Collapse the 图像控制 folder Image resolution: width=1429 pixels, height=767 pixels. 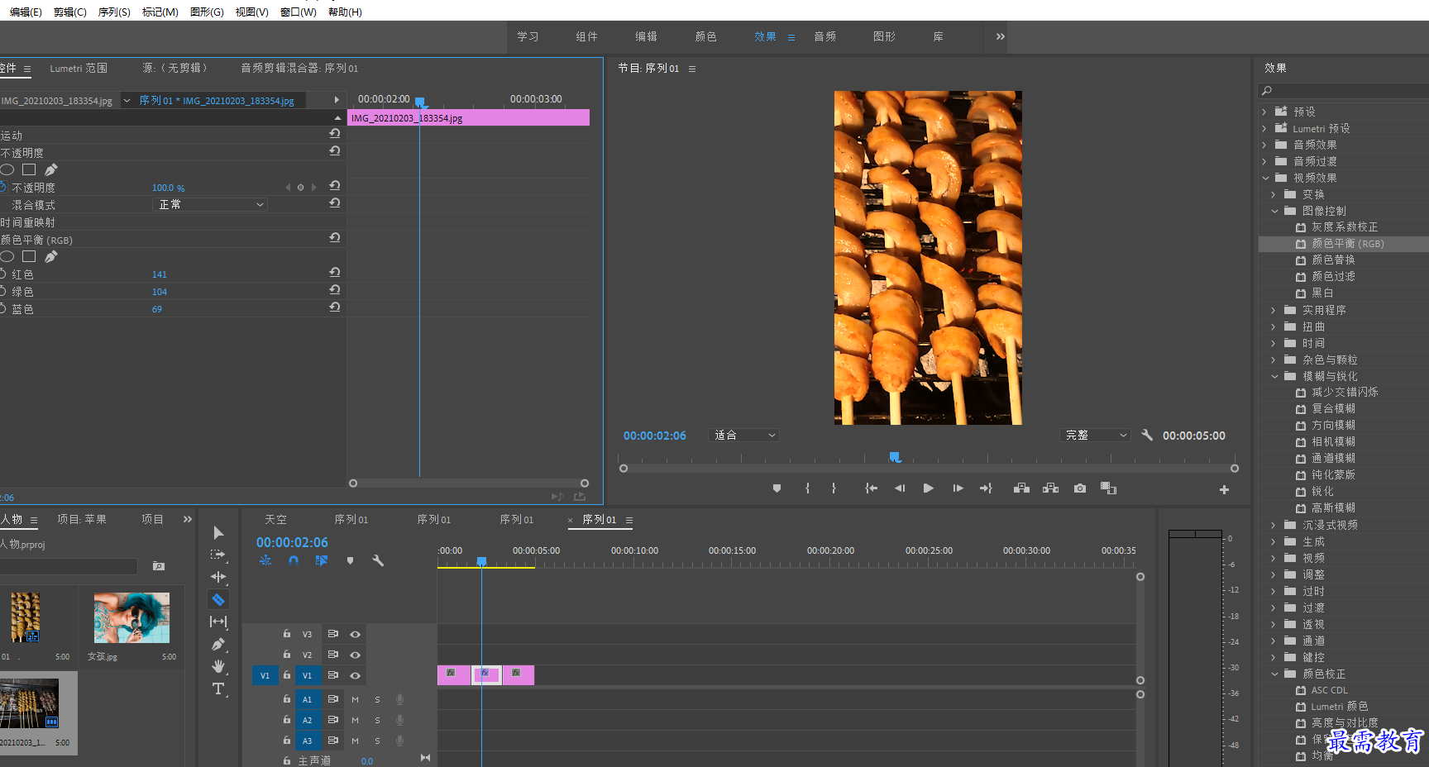click(1274, 211)
